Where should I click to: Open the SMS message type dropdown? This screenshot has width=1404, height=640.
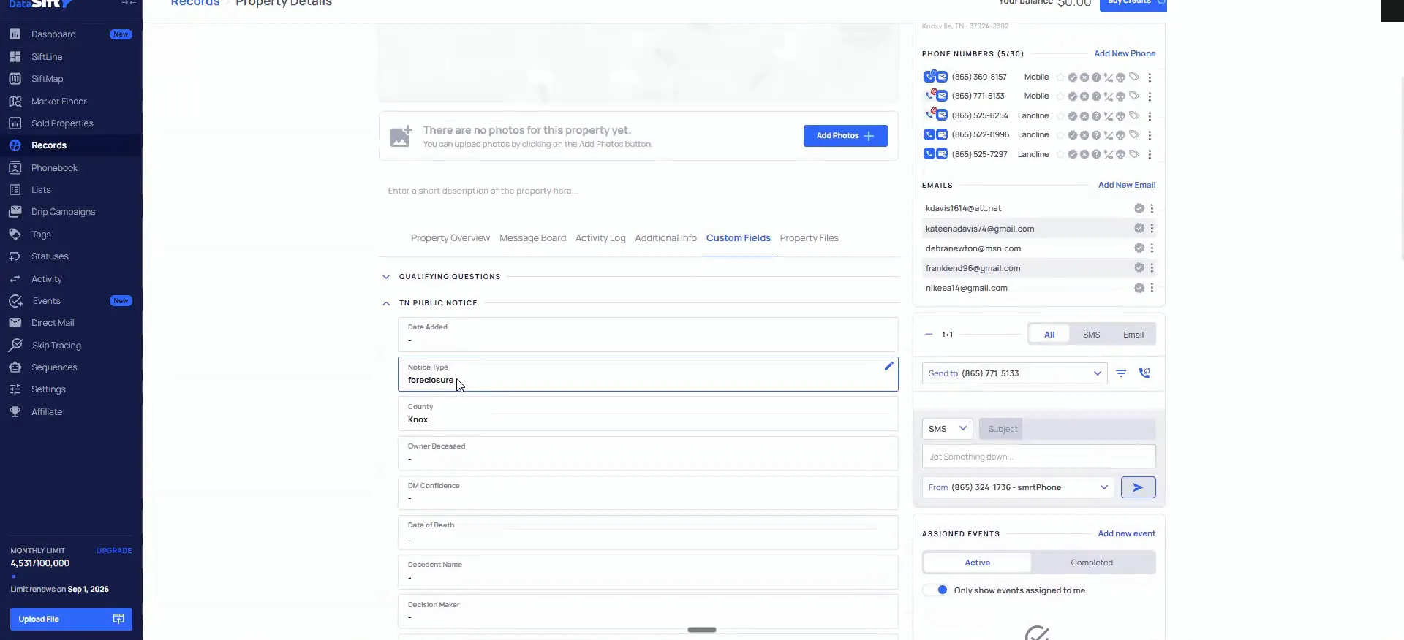point(947,429)
